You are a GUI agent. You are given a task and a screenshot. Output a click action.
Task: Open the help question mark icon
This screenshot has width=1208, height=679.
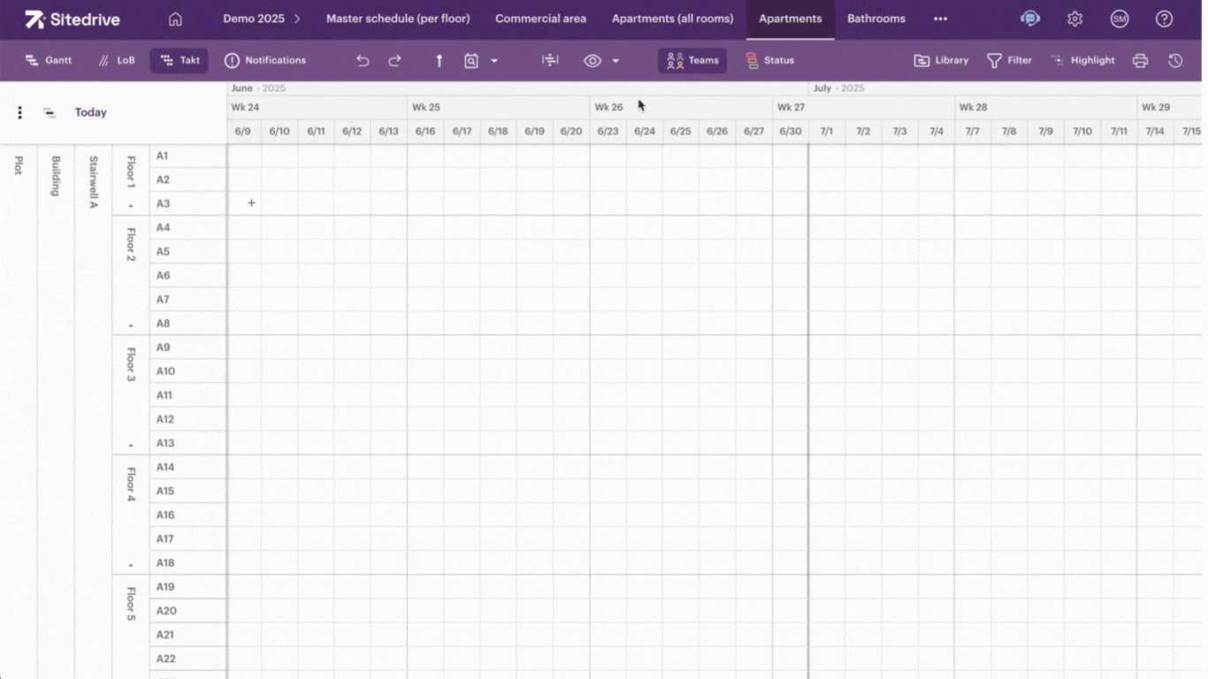[x=1164, y=19]
